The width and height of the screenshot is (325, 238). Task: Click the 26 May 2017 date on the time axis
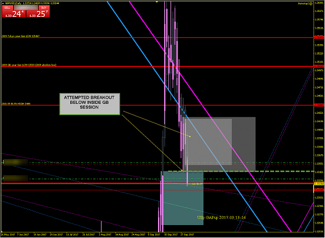(8, 234)
